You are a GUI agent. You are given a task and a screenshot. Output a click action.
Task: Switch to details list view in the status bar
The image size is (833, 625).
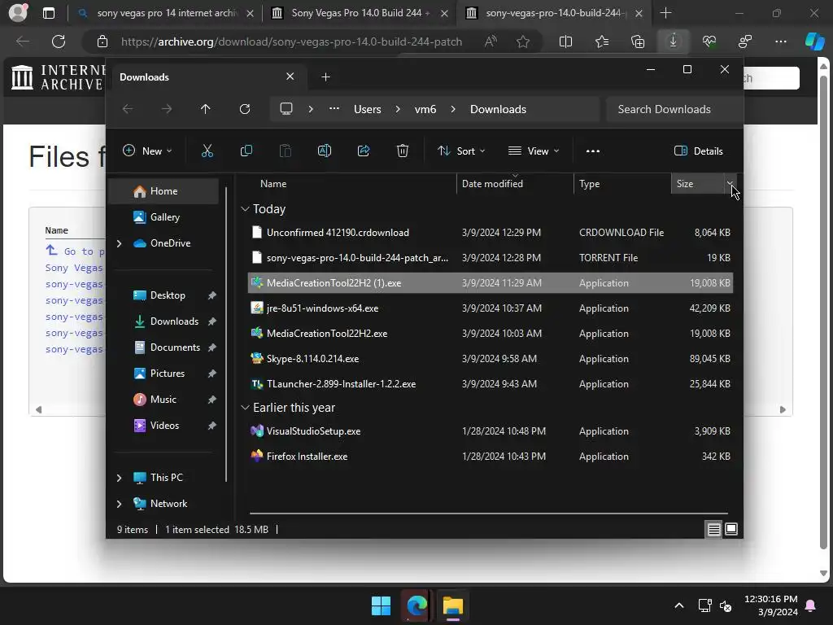click(x=713, y=529)
